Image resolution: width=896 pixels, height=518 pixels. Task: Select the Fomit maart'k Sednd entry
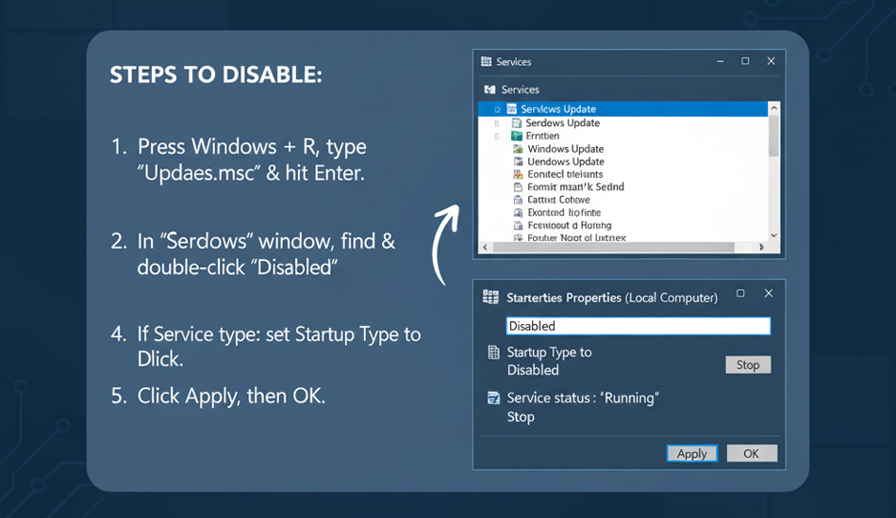(574, 187)
